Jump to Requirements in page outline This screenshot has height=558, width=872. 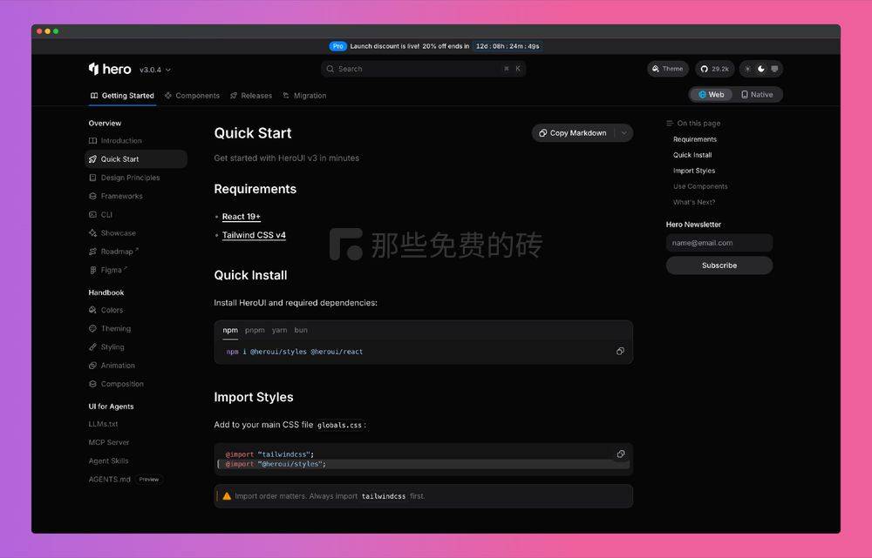(695, 139)
